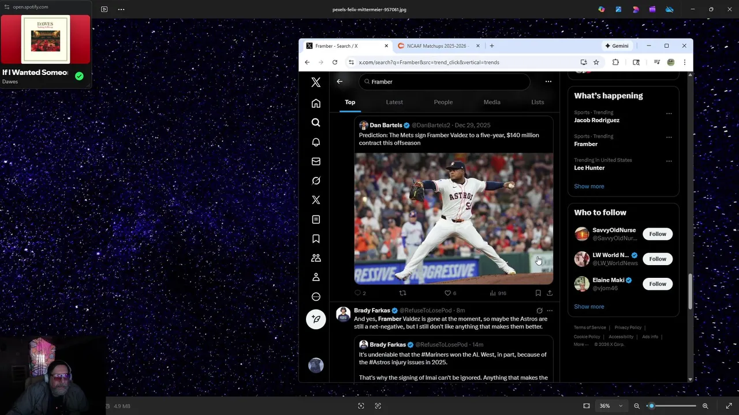This screenshot has width=739, height=415.
Task: Open Chrome three-dot menu
Action: [x=684, y=62]
